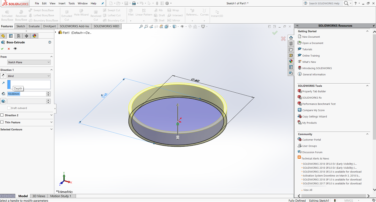
Task: Open the Insert menu
Action: click(62, 3)
